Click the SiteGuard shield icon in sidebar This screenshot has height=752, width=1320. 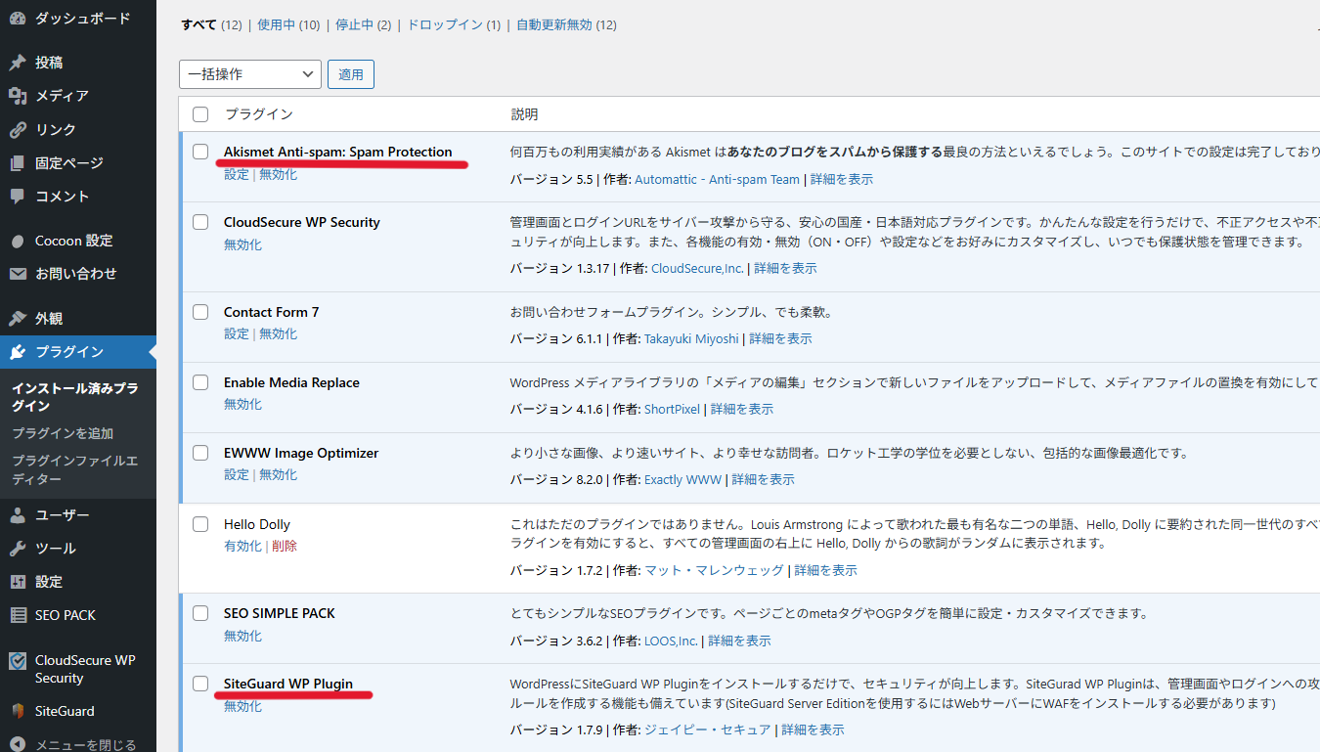point(18,712)
